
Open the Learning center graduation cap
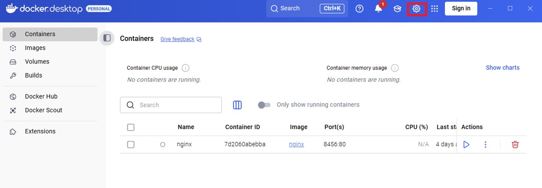(x=397, y=9)
